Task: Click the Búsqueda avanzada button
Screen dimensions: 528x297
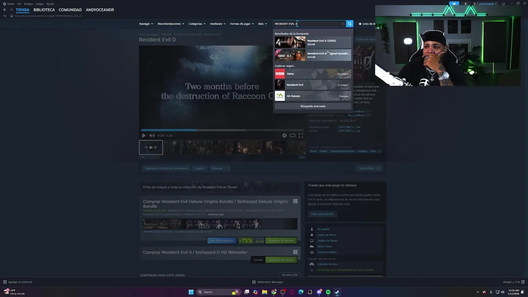Action: (x=313, y=106)
